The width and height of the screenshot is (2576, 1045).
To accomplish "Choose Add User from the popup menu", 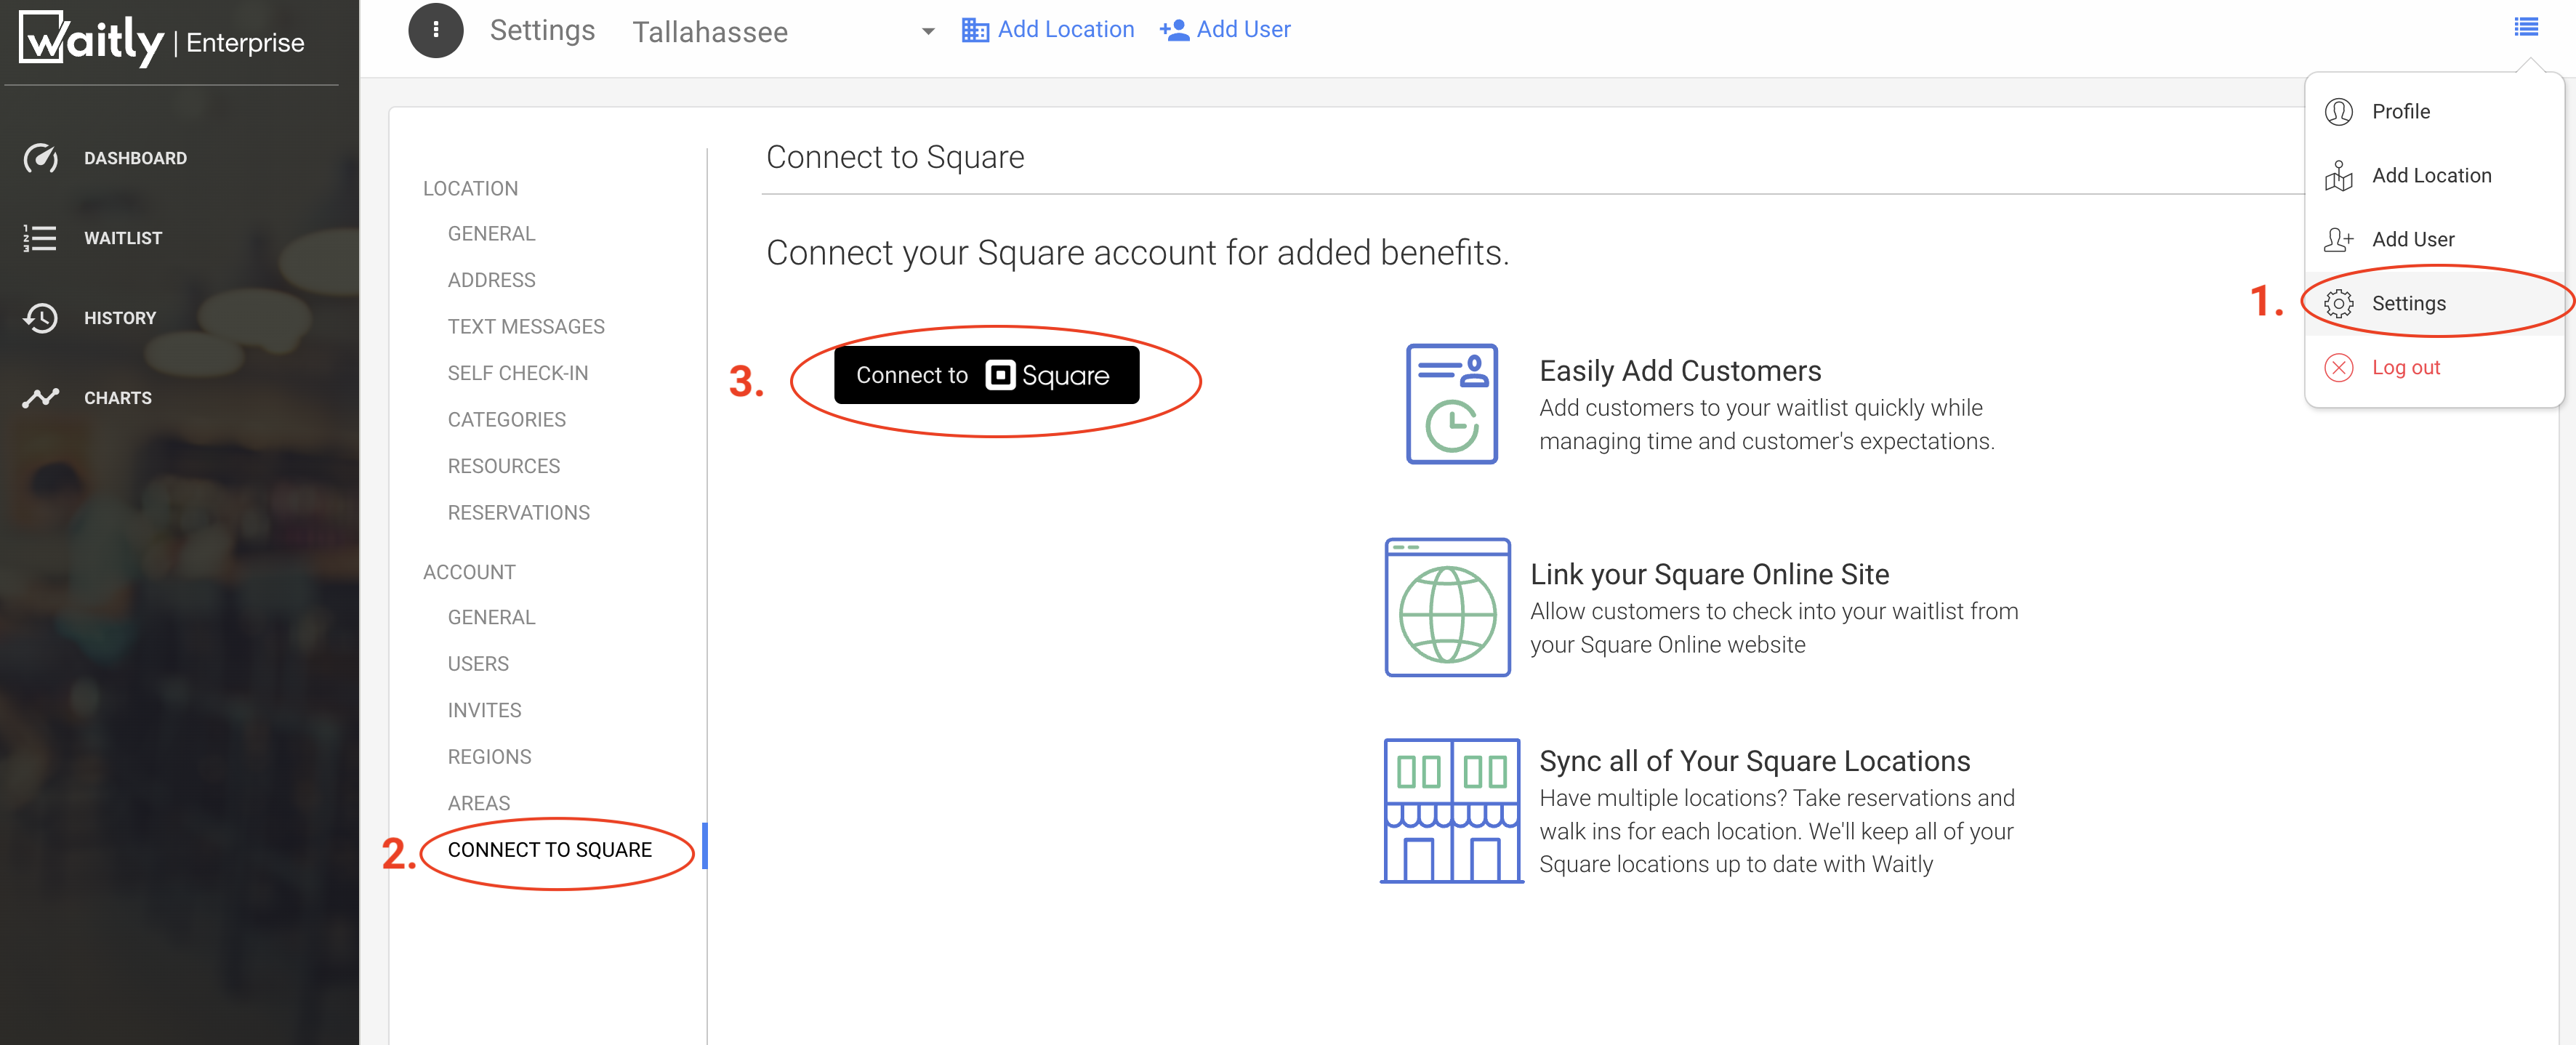I will pyautogui.click(x=2412, y=239).
